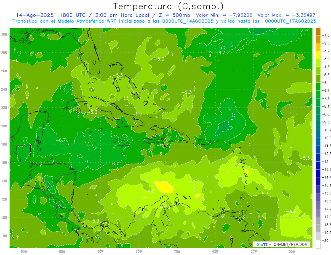Click the "-1.8" colorbar scale value
331x255 pixels.
click(326, 35)
